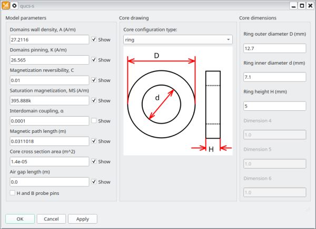This screenshot has height=229, width=316.
Task: Uncheck Show for Air gap length
Action: click(x=94, y=182)
